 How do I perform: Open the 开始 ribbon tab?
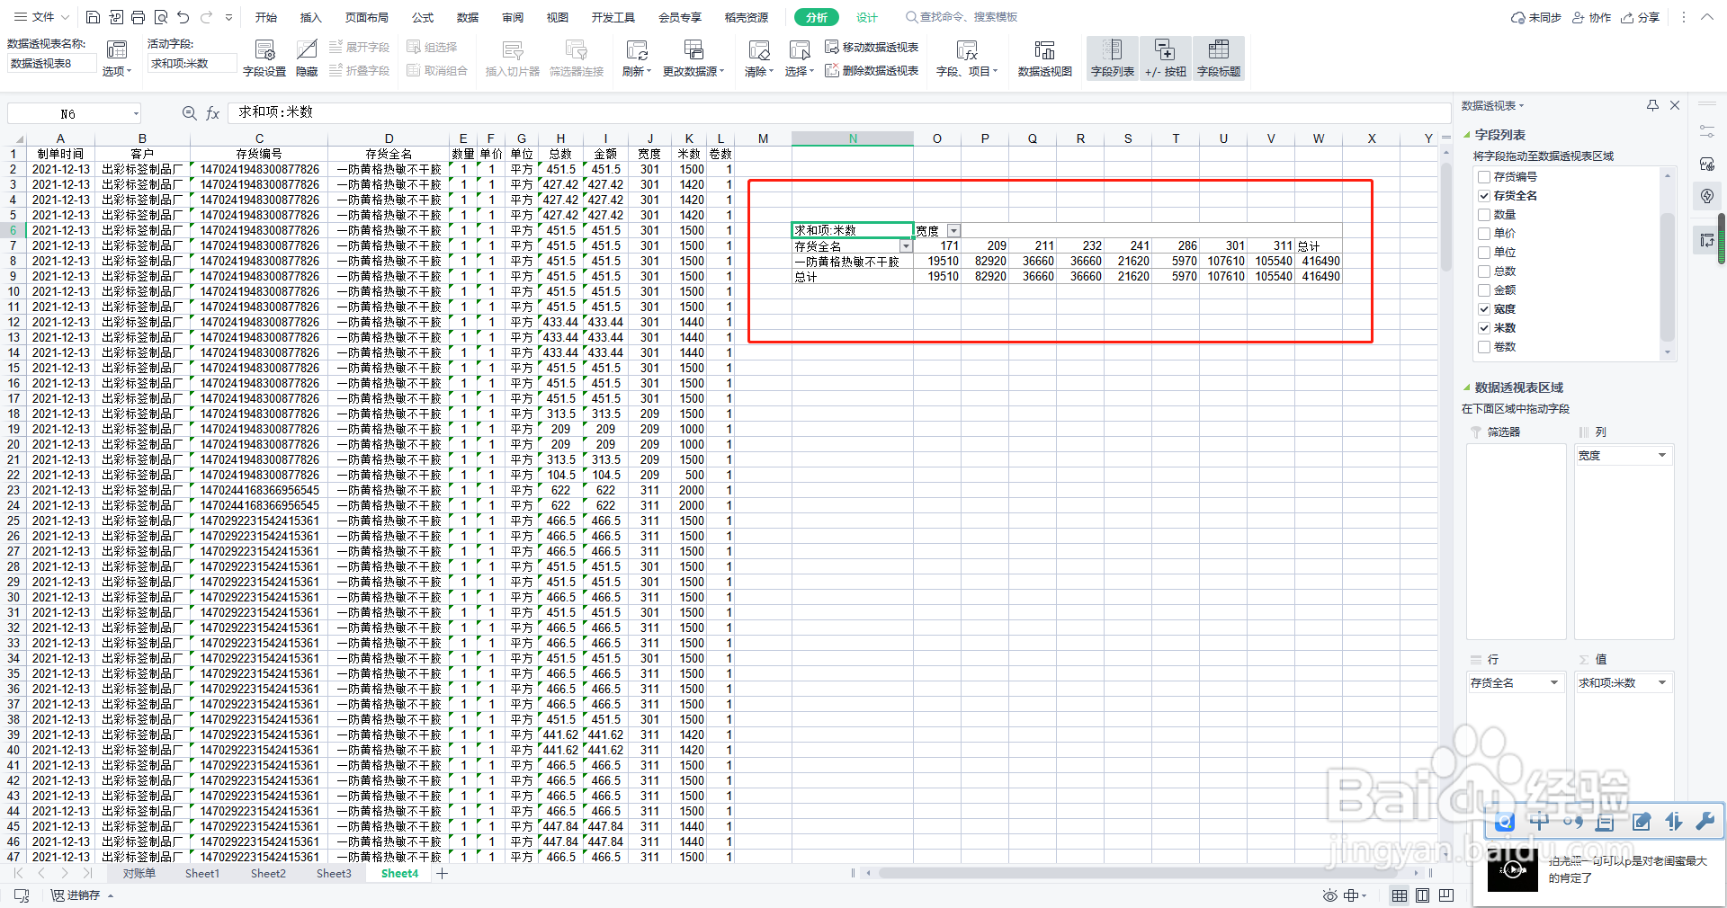pyautogui.click(x=265, y=17)
